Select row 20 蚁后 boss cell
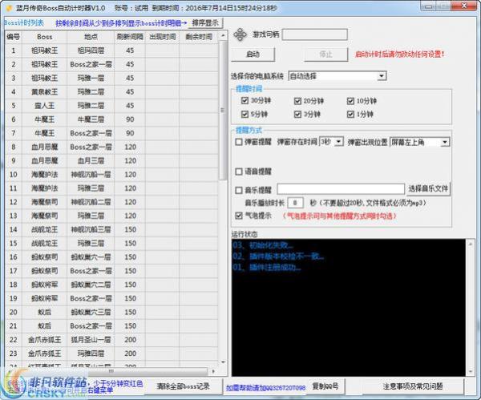Image resolution: width=481 pixels, height=400 pixels. [x=44, y=313]
